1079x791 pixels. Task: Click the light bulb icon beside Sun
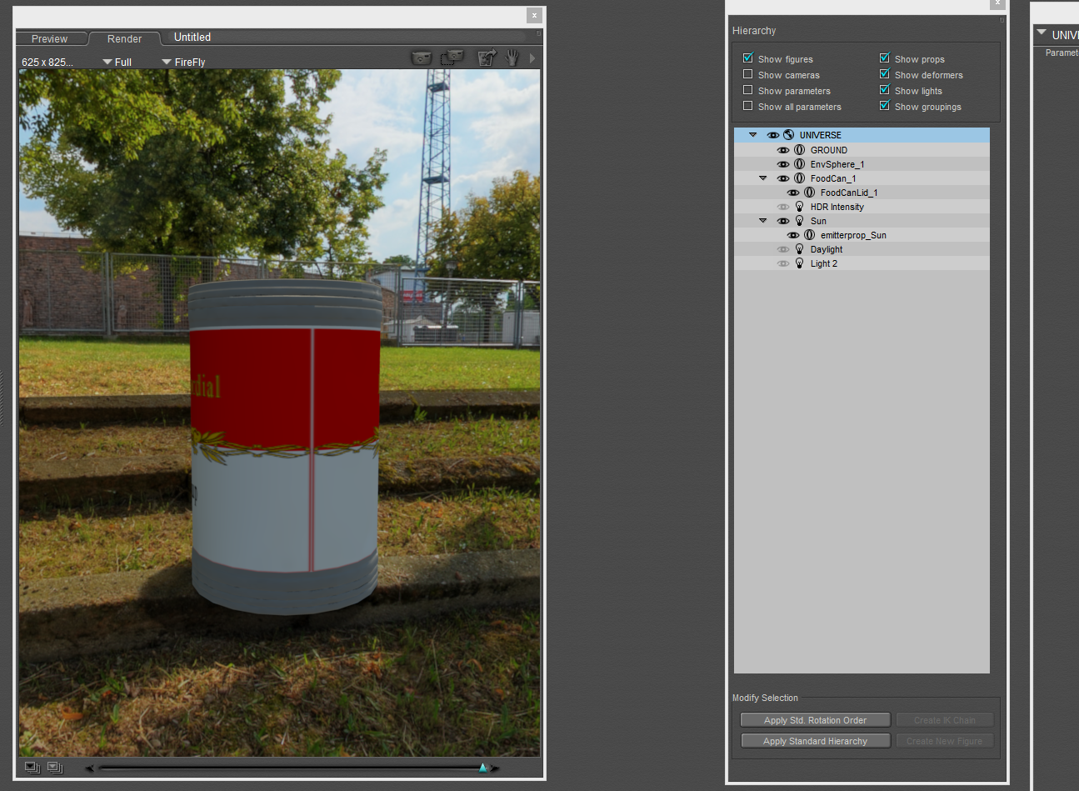pos(799,221)
